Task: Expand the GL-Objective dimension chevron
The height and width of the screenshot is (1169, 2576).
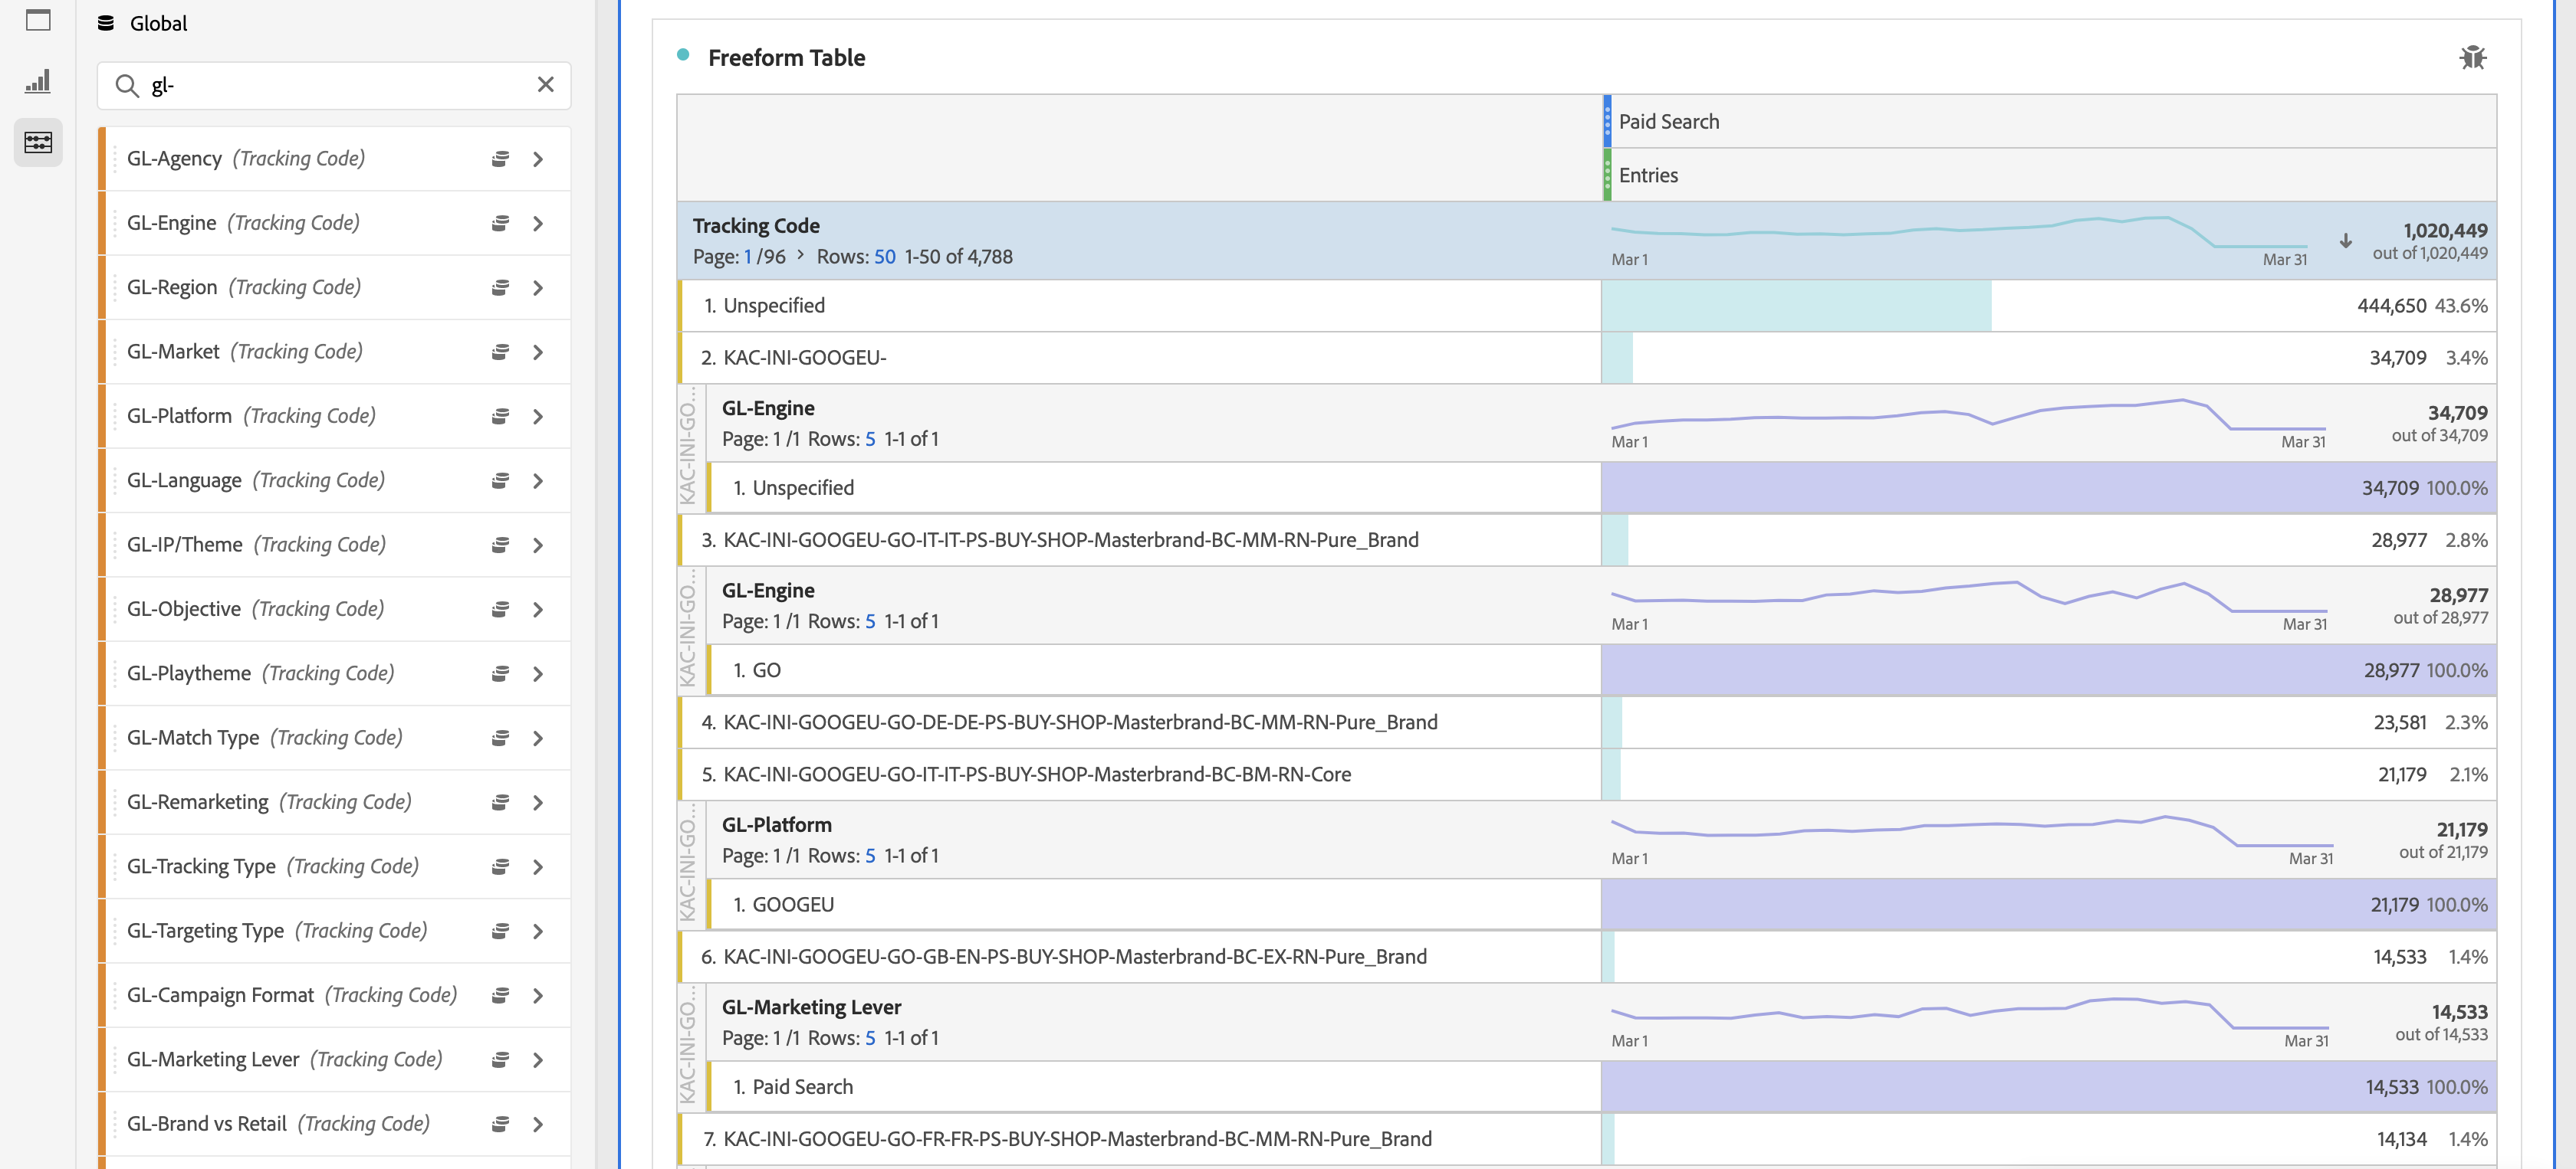Action: coord(538,610)
